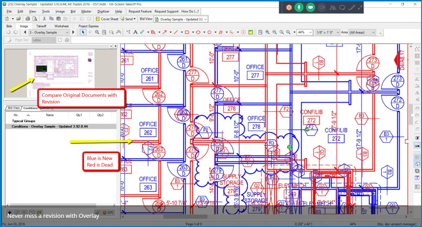This screenshot has height=227, width=422.
Task: Toggle the microphone in meeting bar
Action: click(299, 7)
